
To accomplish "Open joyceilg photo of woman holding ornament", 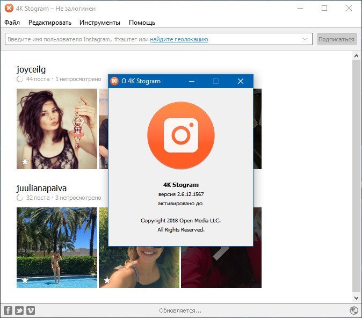I will tap(57, 129).
